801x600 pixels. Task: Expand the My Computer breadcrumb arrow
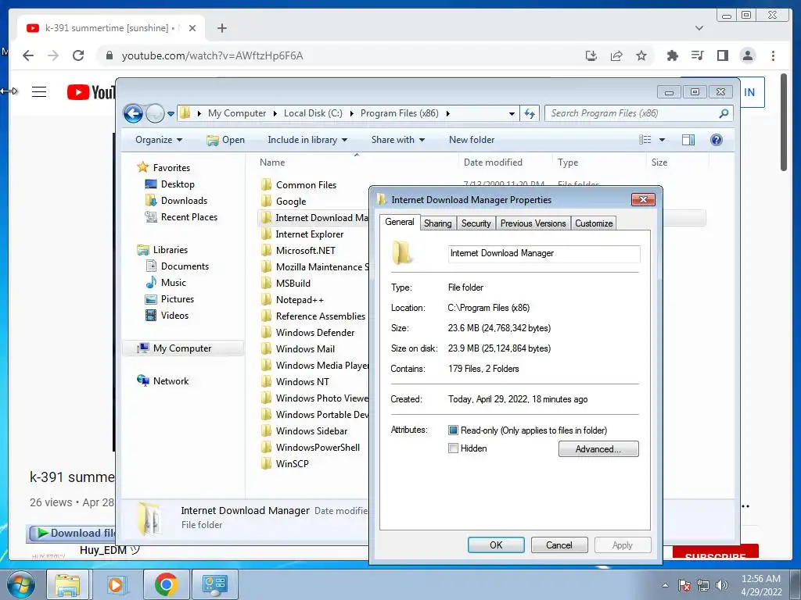click(x=275, y=113)
